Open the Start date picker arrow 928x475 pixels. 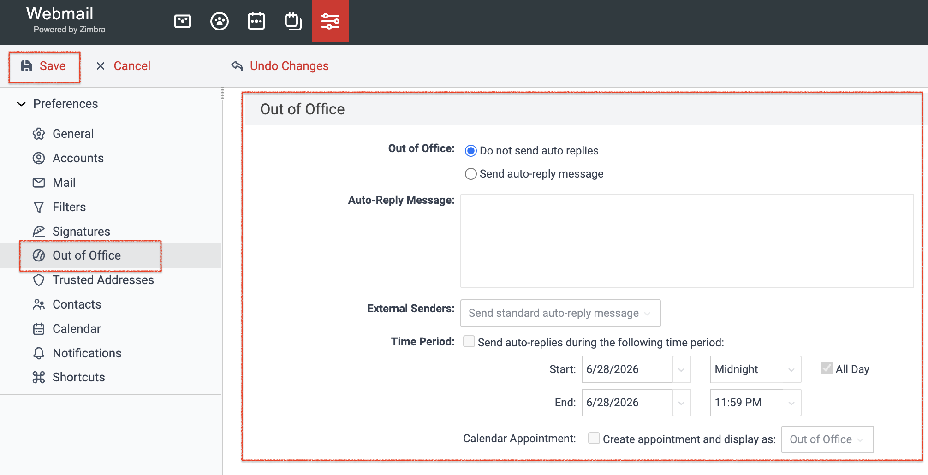point(681,369)
